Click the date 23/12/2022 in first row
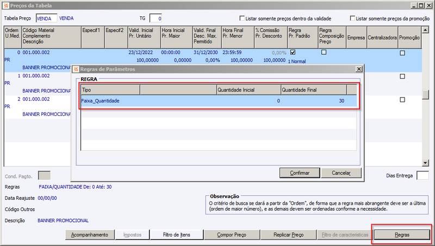 point(141,52)
